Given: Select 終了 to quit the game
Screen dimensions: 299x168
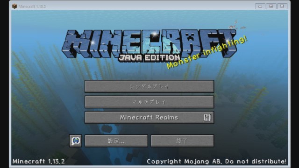Looking at the screenshot, I should tap(183, 141).
